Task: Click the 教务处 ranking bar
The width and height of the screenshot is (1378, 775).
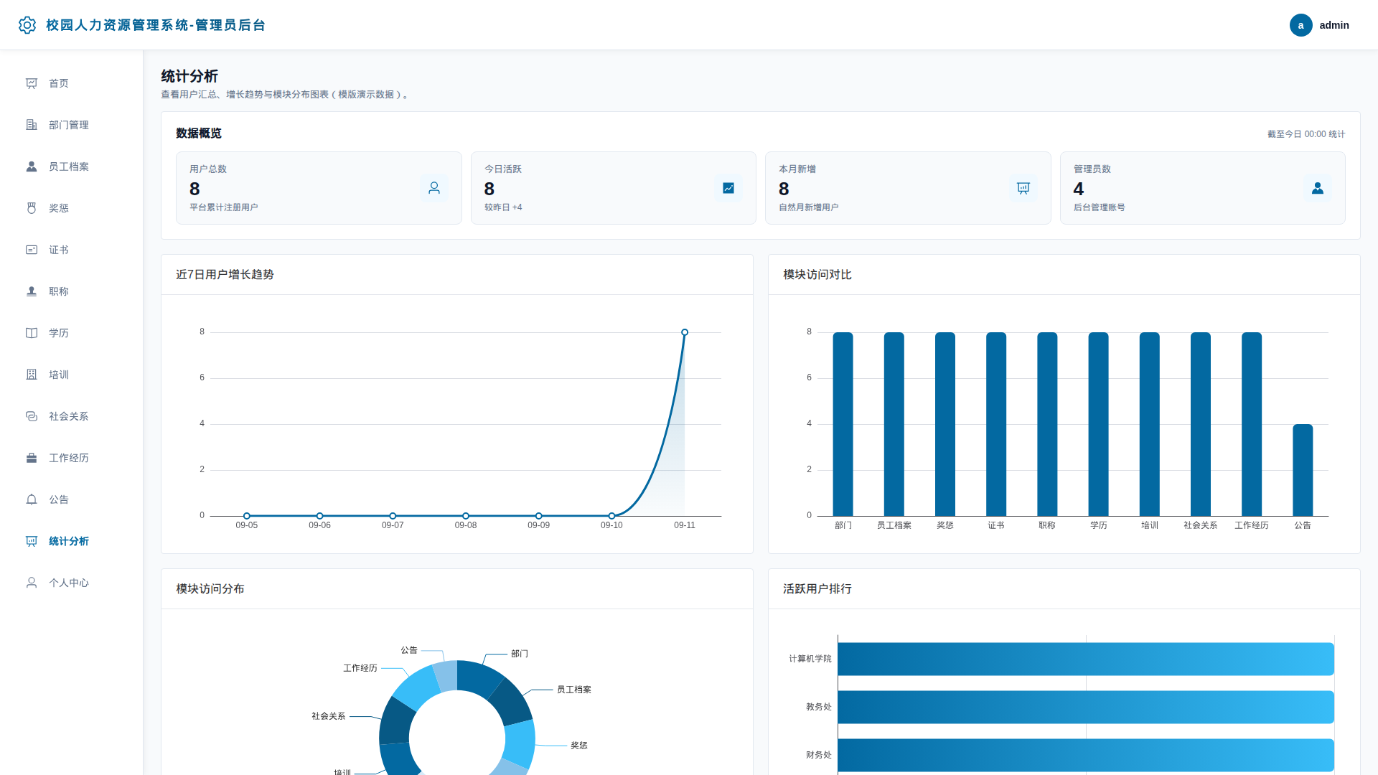Action: click(x=1086, y=707)
